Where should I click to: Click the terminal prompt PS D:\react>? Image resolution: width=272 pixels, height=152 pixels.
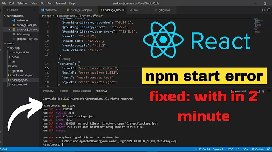[52, 144]
